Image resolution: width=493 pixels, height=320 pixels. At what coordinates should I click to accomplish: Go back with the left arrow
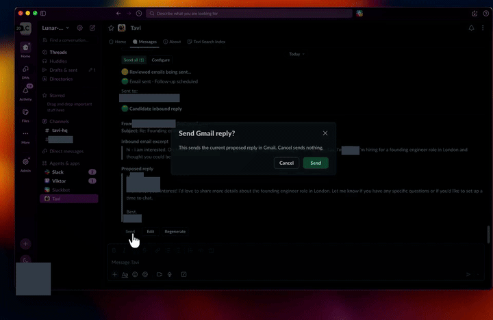coord(118,13)
